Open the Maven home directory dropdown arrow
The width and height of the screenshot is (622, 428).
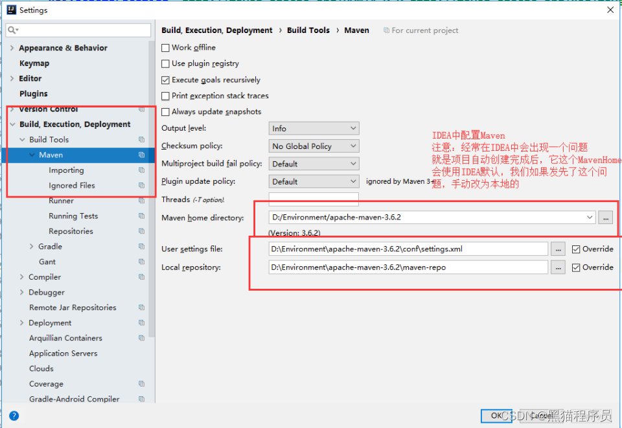pos(590,217)
